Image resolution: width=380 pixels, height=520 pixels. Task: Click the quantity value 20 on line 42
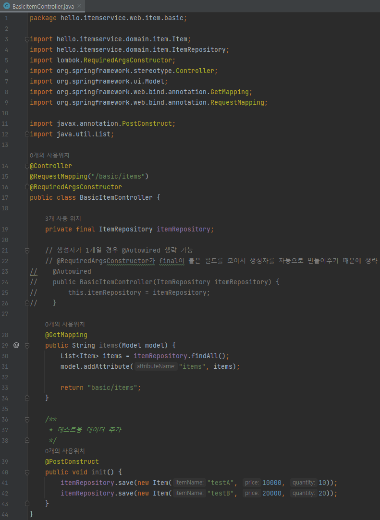pyautogui.click(x=322, y=494)
